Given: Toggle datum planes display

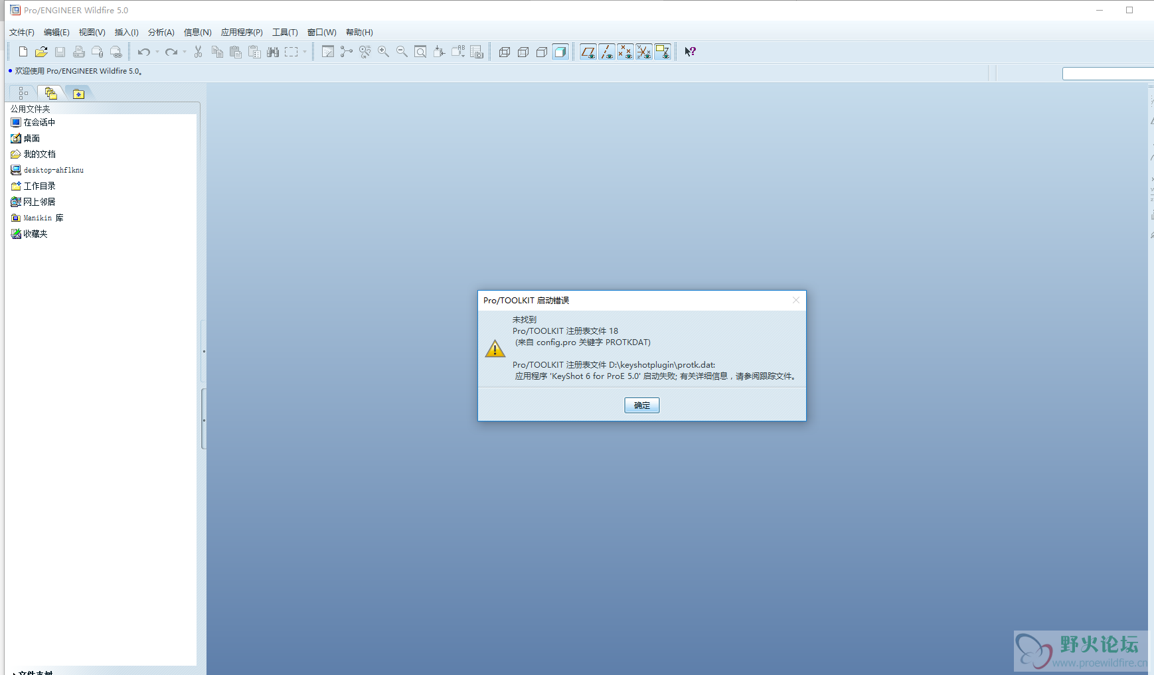Looking at the screenshot, I should point(588,52).
